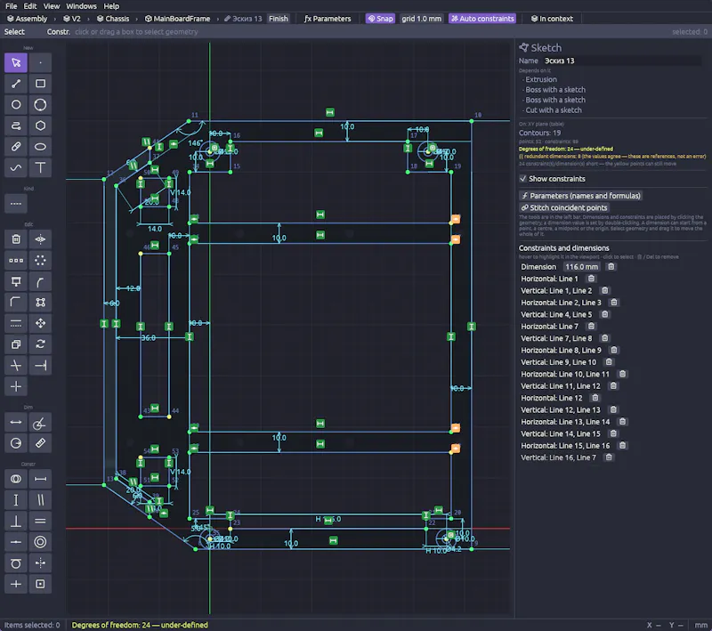This screenshot has height=631, width=712.
Task: Go to Assembly in the breadcrumb
Action: pos(28,19)
